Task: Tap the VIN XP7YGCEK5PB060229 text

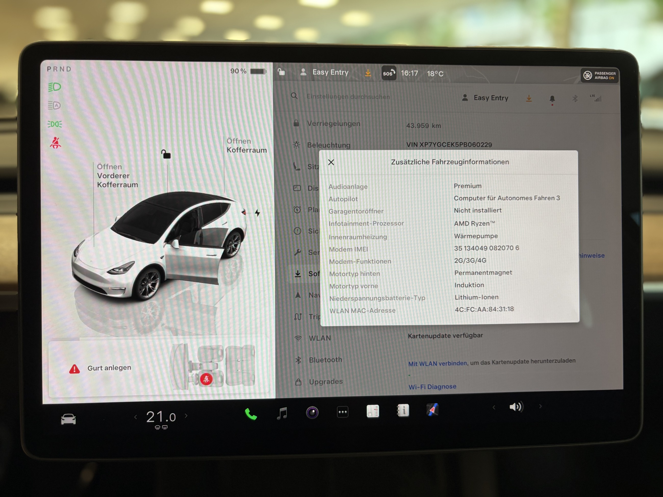Action: click(449, 145)
